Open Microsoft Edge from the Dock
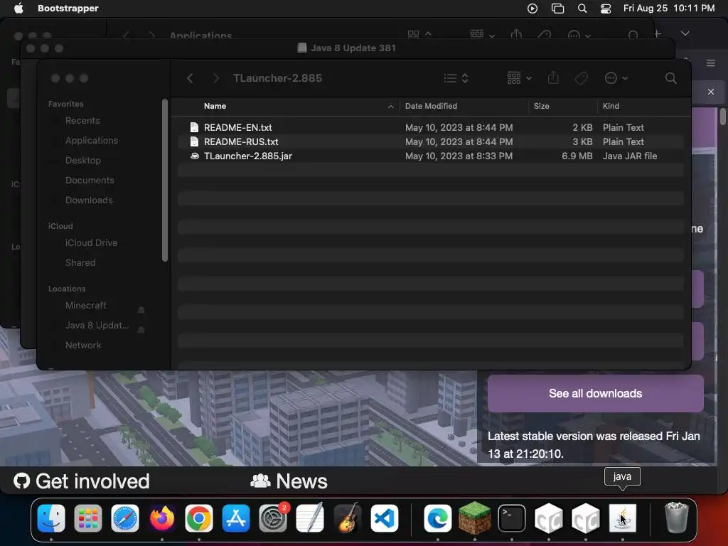The image size is (728, 546). tap(437, 518)
